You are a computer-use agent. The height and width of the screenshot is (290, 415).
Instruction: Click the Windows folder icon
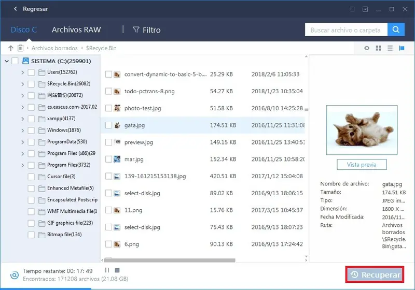pos(42,130)
